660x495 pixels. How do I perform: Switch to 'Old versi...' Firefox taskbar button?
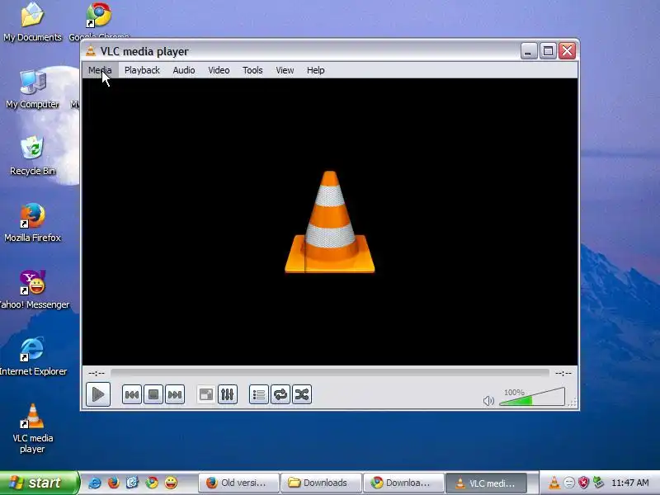pos(238,483)
